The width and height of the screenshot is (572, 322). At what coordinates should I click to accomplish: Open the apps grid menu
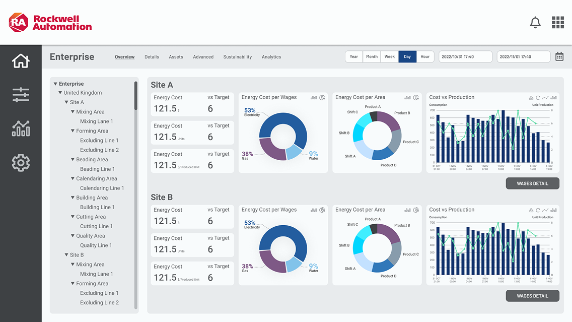(x=558, y=23)
